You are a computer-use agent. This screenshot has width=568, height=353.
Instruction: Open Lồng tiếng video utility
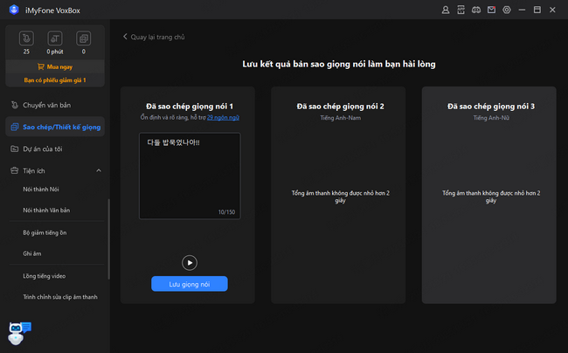[45, 276]
